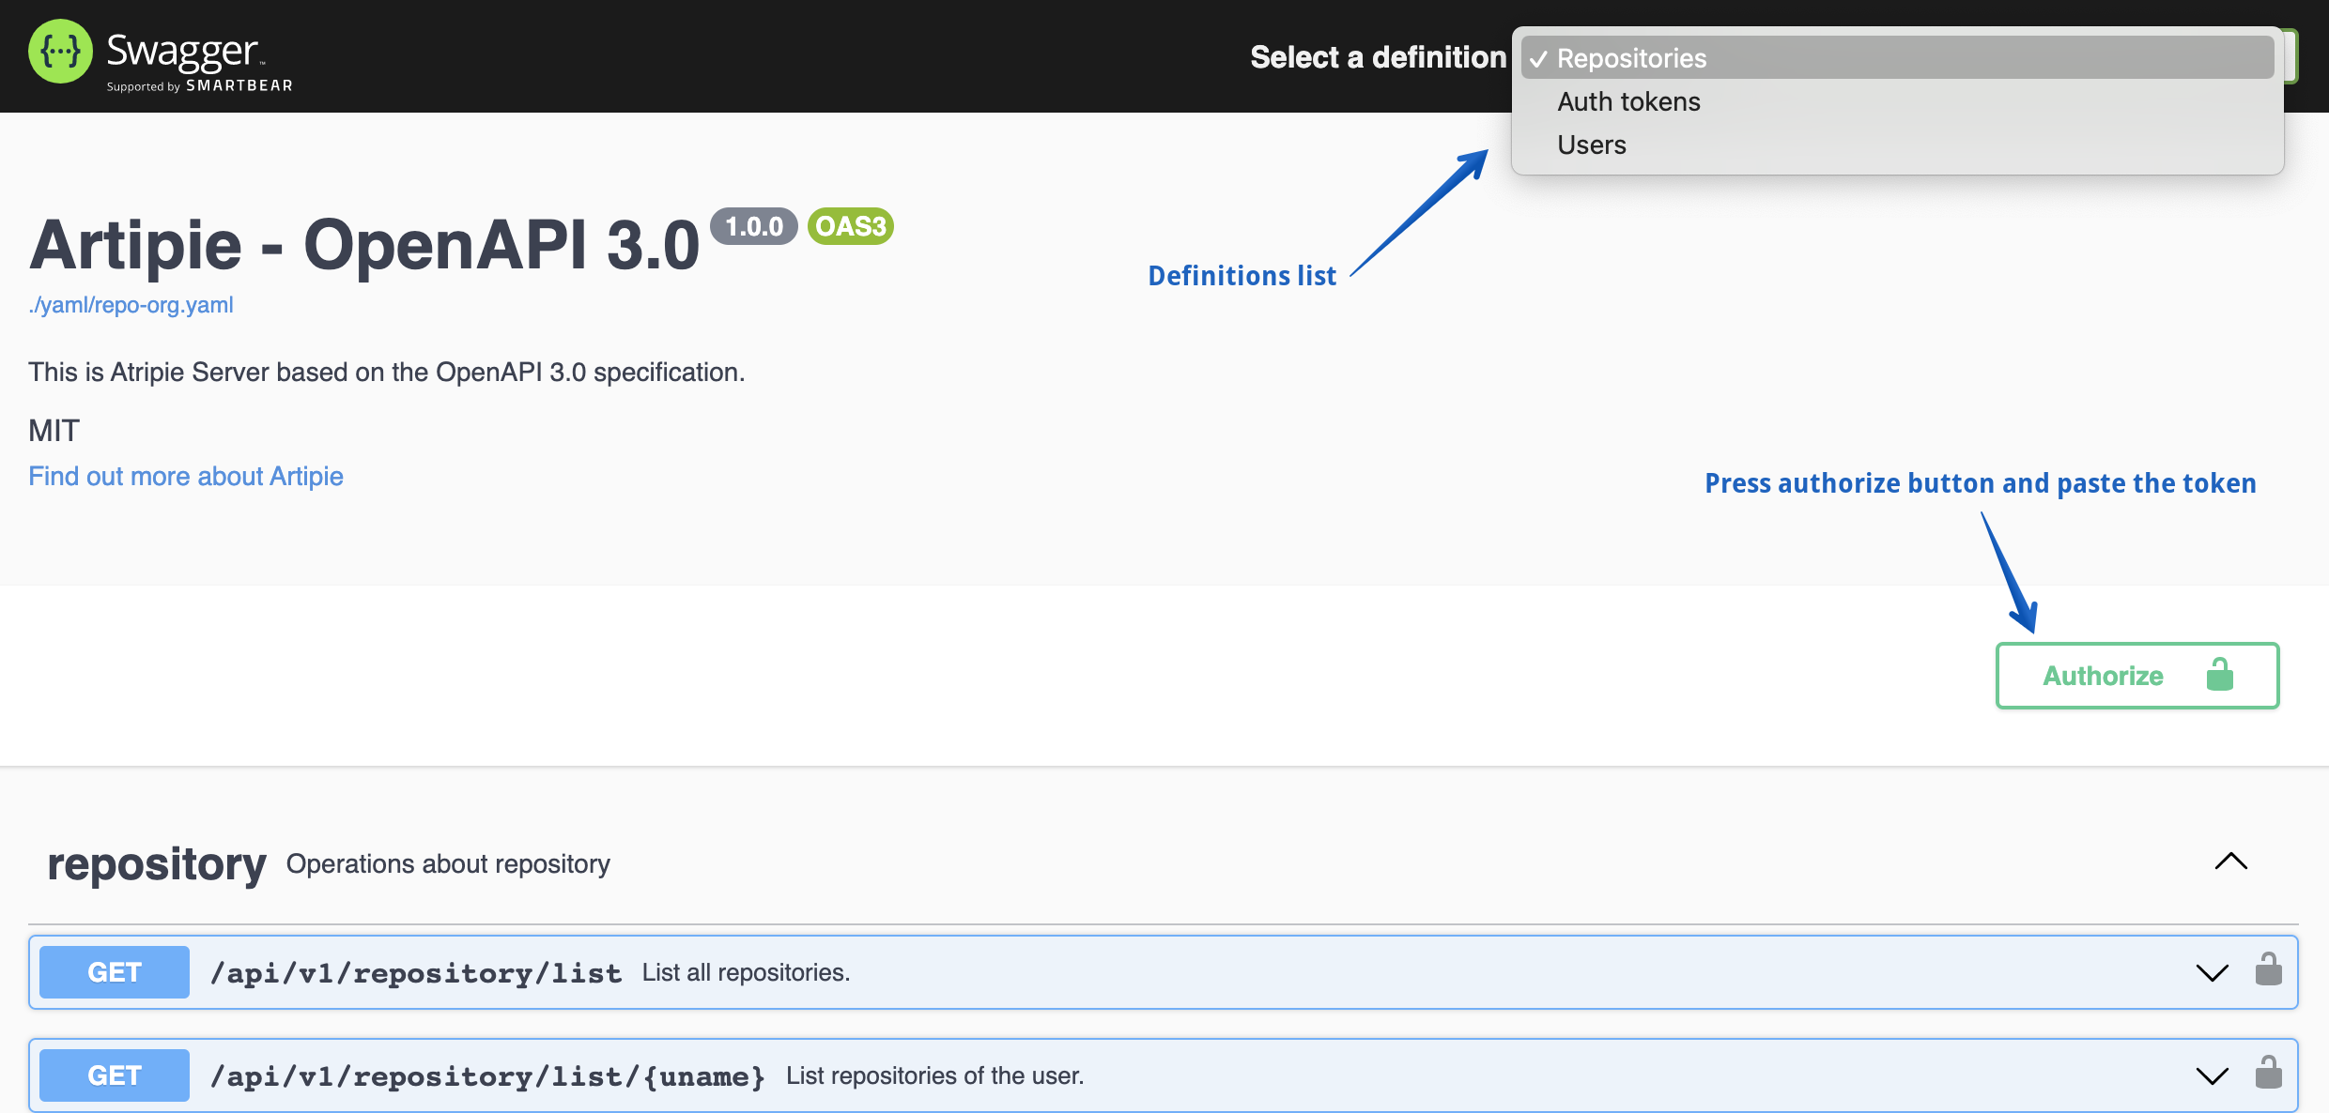The image size is (2329, 1113).
Task: Select Users from the definitions list
Action: click(x=1592, y=145)
